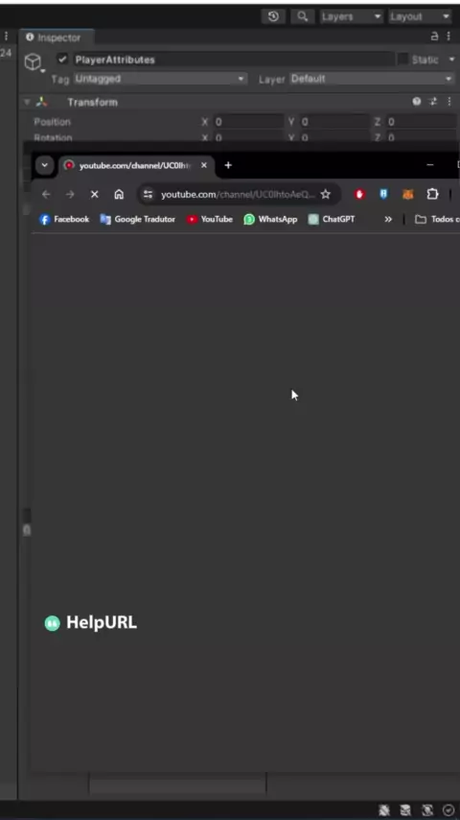Select the Inspector tab
Screen dimensions: 460x820
point(55,37)
